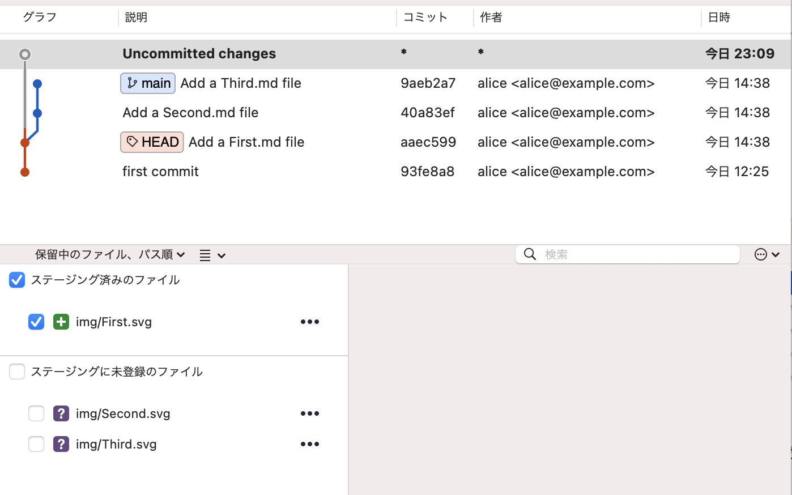Click commit hash 93fe8a8
Screen dimensions: 792x495
(x=428, y=172)
